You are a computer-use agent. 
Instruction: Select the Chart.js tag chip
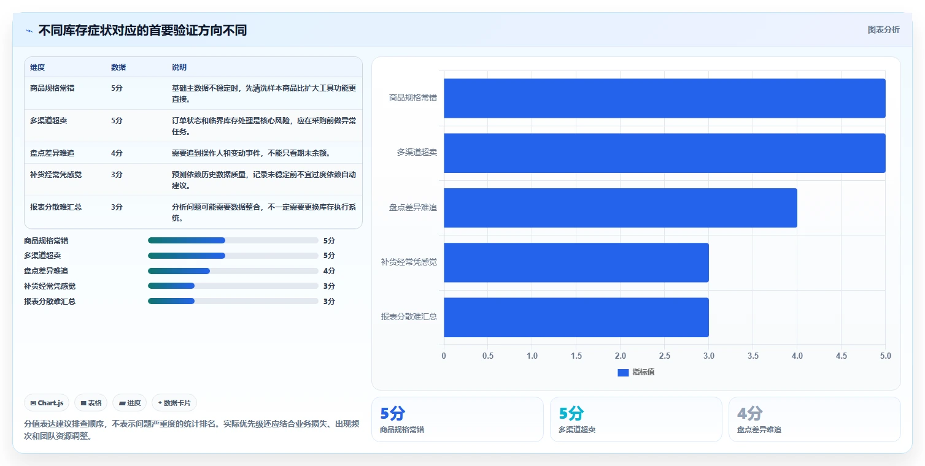47,403
